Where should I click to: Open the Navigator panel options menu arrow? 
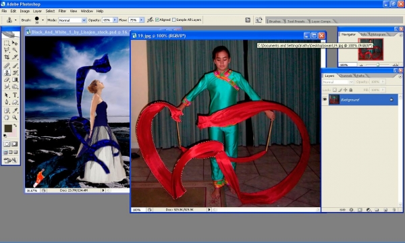pos(400,35)
